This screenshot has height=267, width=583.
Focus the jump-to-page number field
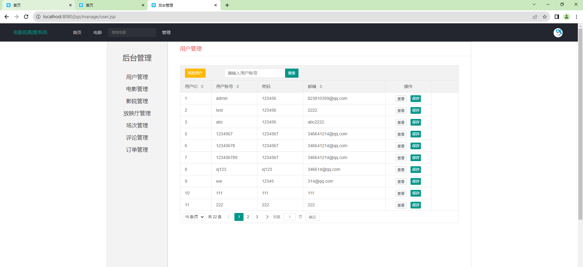[290, 217]
